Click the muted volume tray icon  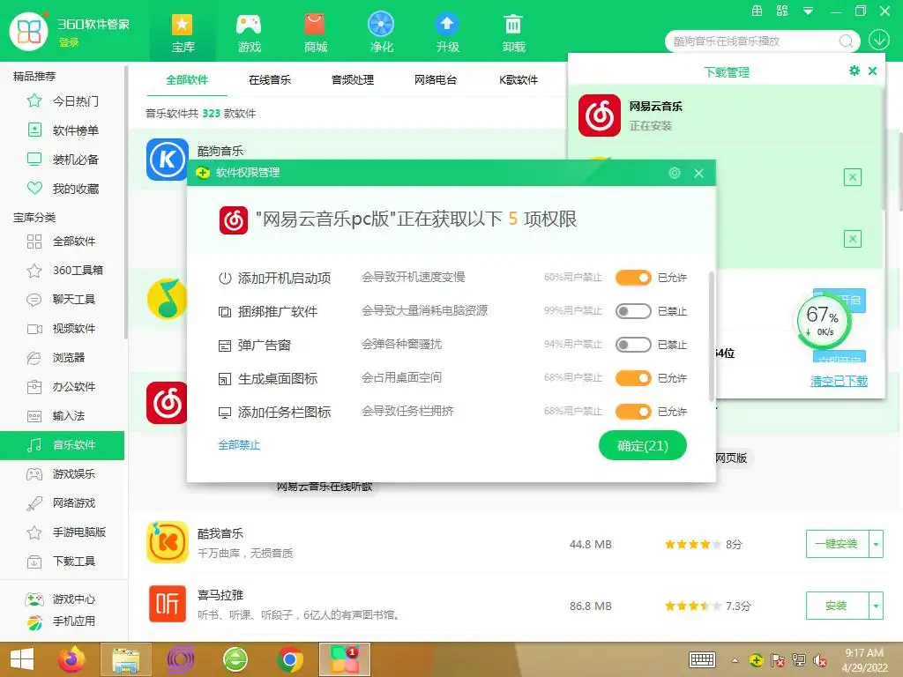coord(820,660)
